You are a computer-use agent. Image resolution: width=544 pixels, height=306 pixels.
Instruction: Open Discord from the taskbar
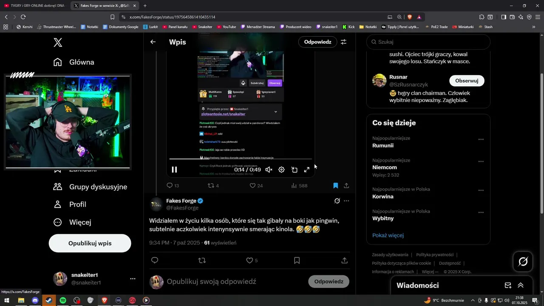[x=35, y=300]
